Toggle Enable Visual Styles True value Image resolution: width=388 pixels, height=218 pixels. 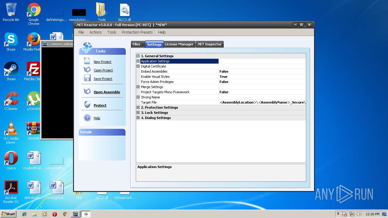[262, 77]
